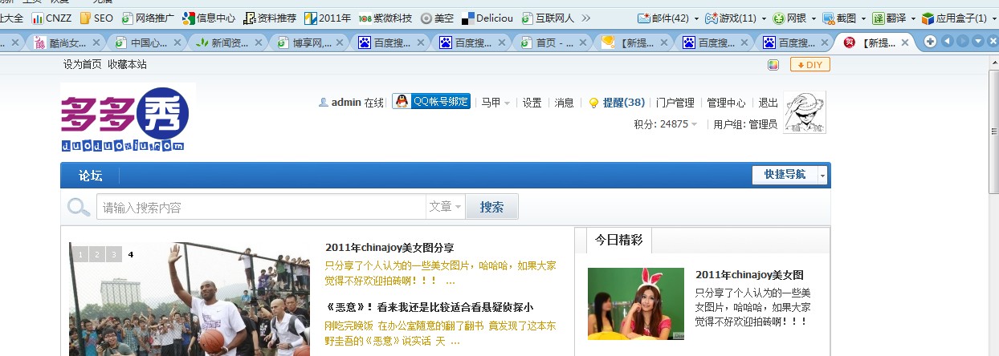Click the 翻译 translate tool
The height and width of the screenshot is (356, 999).
[889, 17]
